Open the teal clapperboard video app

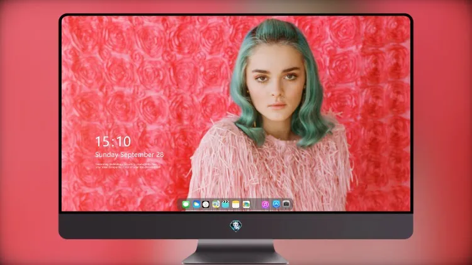click(225, 204)
